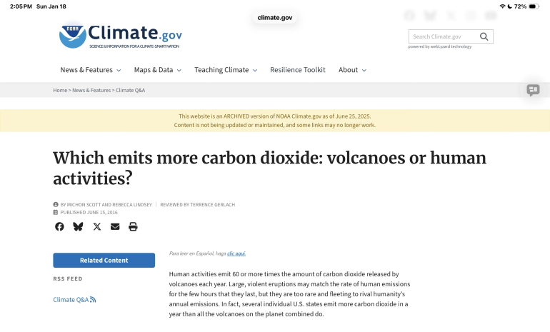Share article on X
This screenshot has height=332, width=550.
pos(96,226)
